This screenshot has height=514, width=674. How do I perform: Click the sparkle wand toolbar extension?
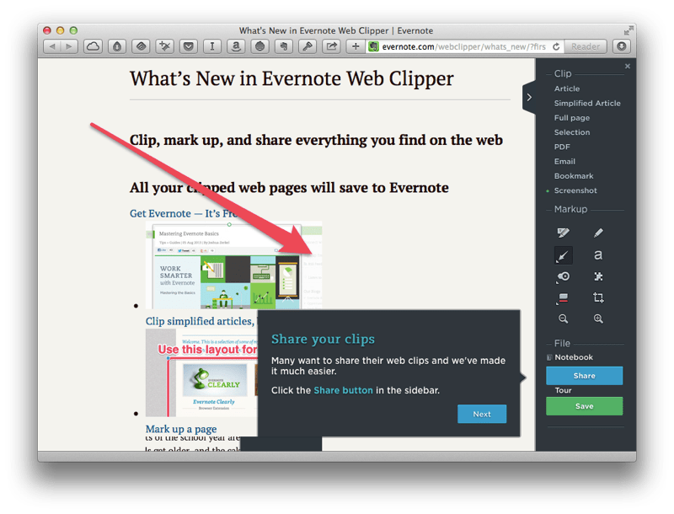164,46
